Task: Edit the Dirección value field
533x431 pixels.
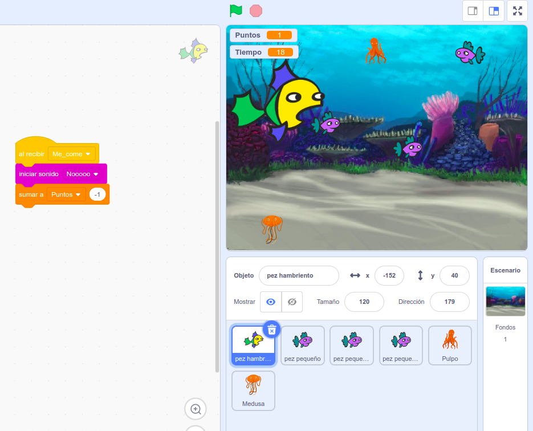Action: [x=449, y=302]
